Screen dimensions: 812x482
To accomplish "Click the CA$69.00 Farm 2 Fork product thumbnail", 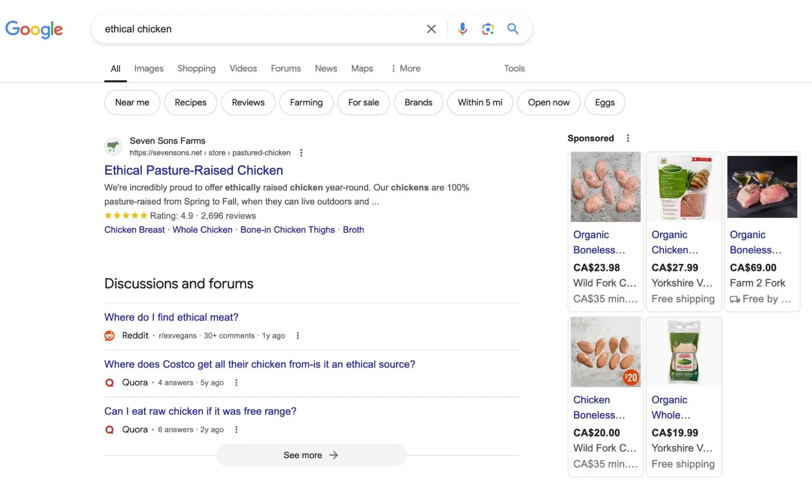I will point(762,186).
